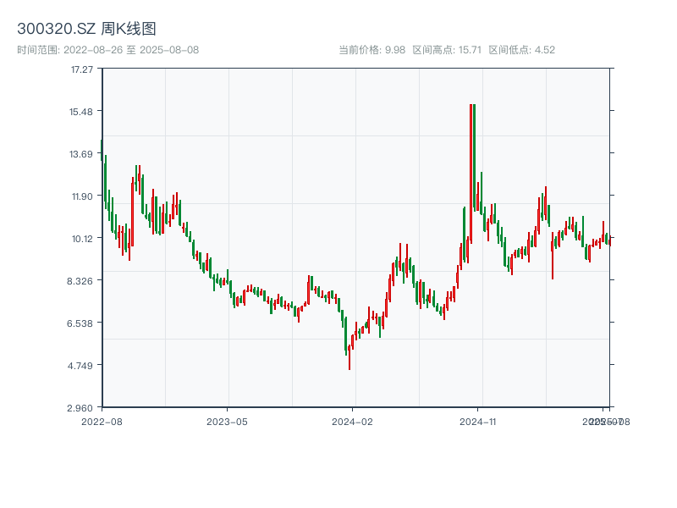Click the tallest red candlestick near 2024-11
The width and height of the screenshot is (677, 508).
click(471, 174)
